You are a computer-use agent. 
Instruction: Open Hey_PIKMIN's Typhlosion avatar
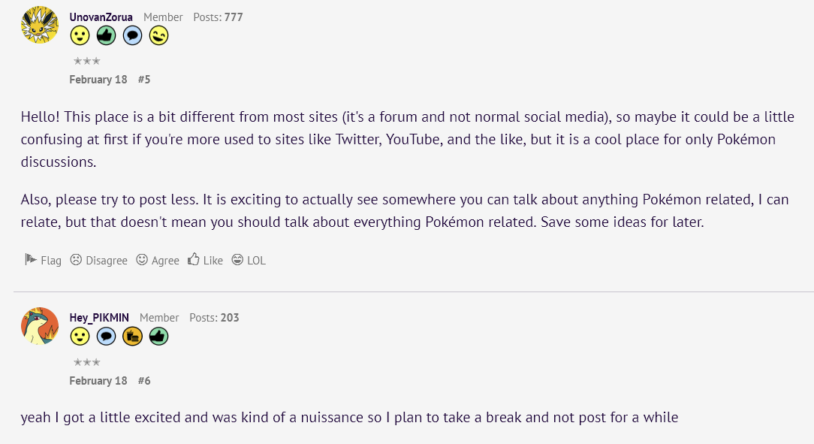pos(40,325)
